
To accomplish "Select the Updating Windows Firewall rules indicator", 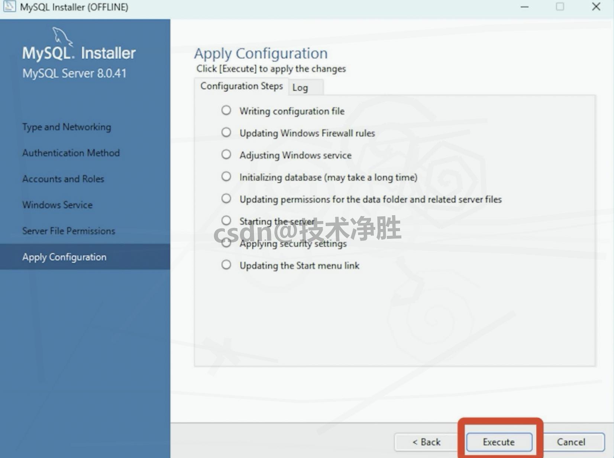I will click(226, 132).
